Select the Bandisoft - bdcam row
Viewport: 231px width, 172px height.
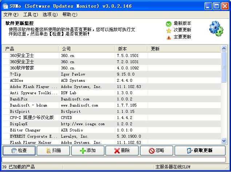pos(112,105)
